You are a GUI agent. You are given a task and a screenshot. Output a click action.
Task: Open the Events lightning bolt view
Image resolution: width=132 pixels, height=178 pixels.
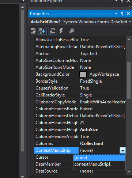(x=61, y=31)
